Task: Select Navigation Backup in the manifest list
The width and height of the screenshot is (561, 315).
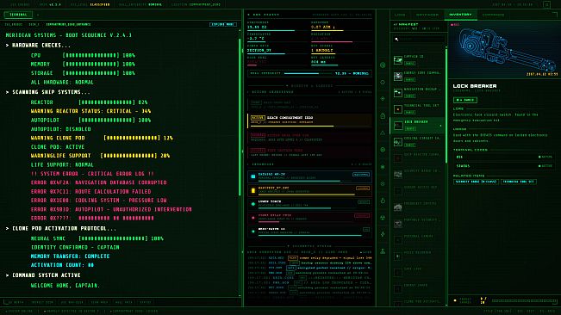Action: point(418,93)
